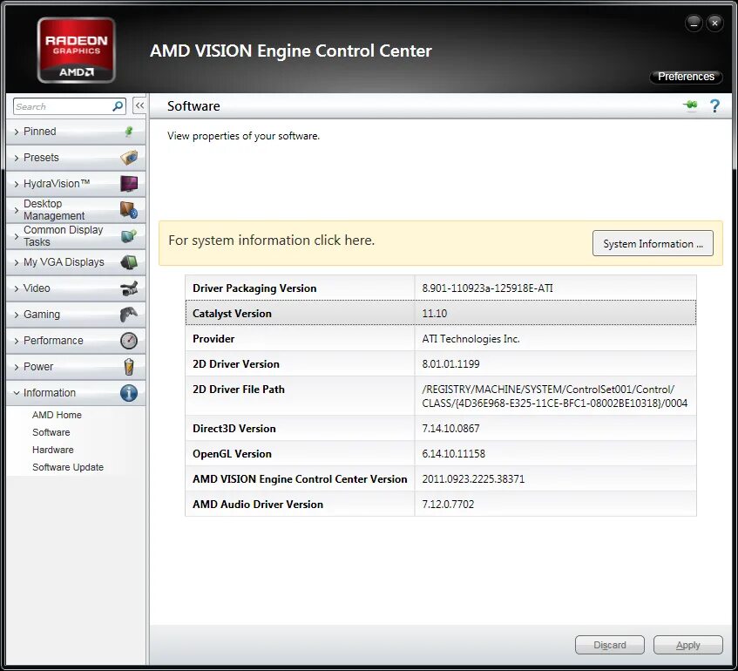
Task: Click the System Information button
Action: click(x=653, y=243)
